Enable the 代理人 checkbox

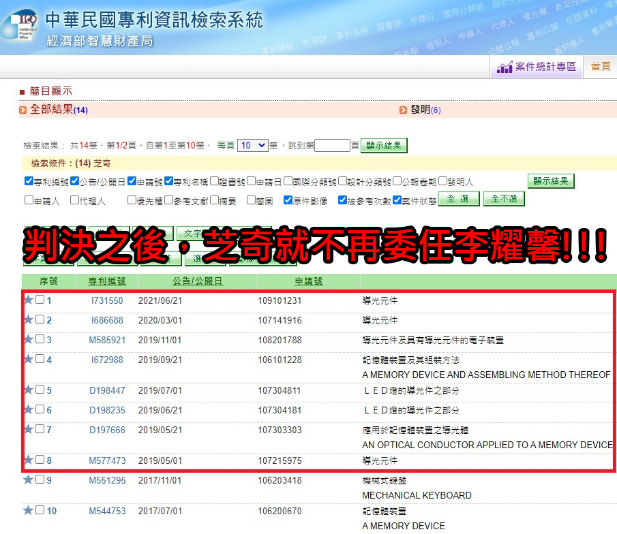tap(75, 200)
